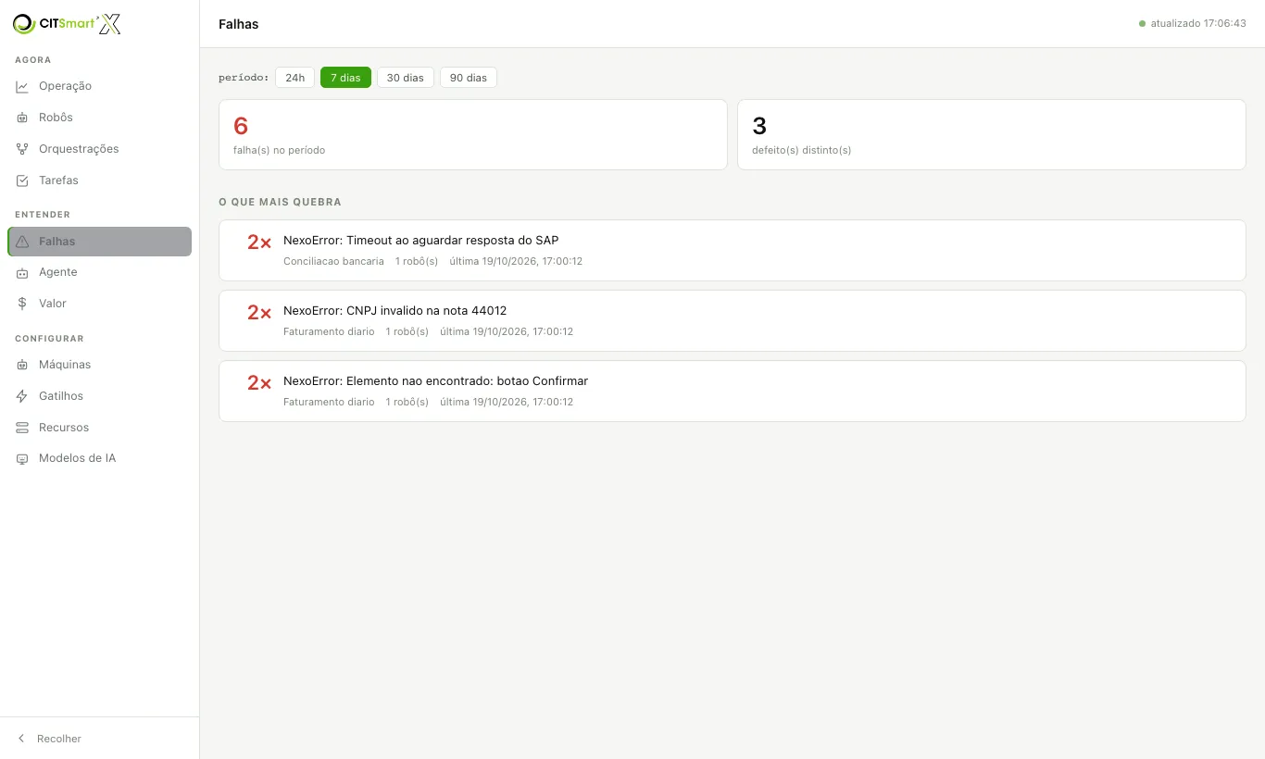Click 1 robô(s) on SAP timeout row

click(417, 261)
